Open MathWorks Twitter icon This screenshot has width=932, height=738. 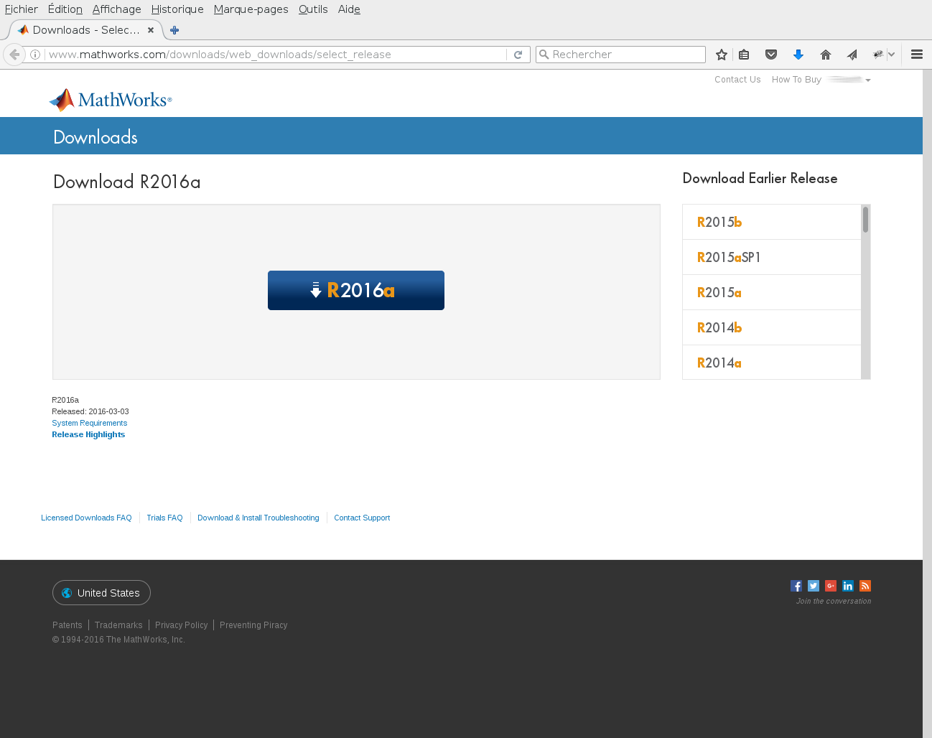[x=814, y=586]
